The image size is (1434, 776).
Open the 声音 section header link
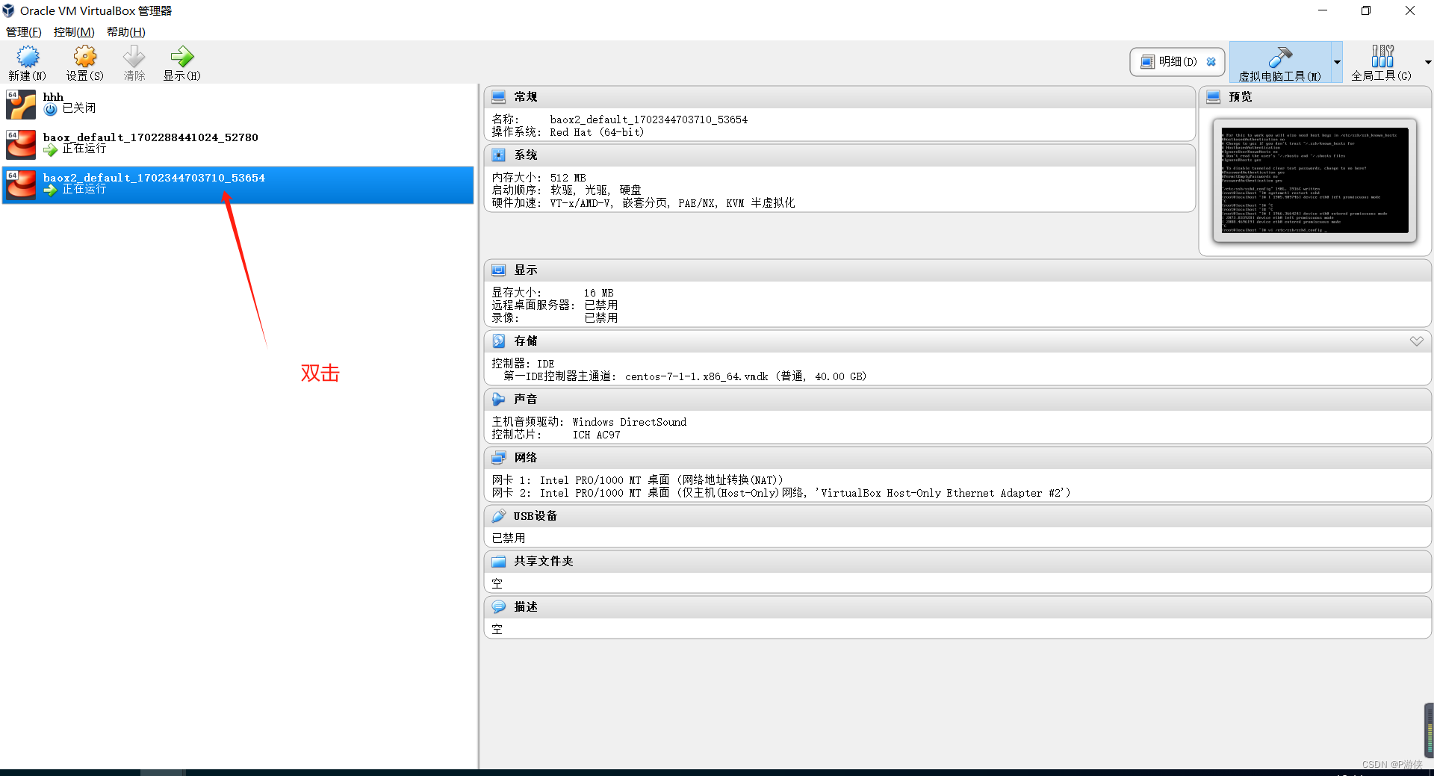coord(526,400)
